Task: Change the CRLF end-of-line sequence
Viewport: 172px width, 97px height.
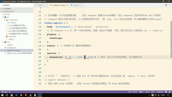Action: pyautogui.click(x=153, y=92)
